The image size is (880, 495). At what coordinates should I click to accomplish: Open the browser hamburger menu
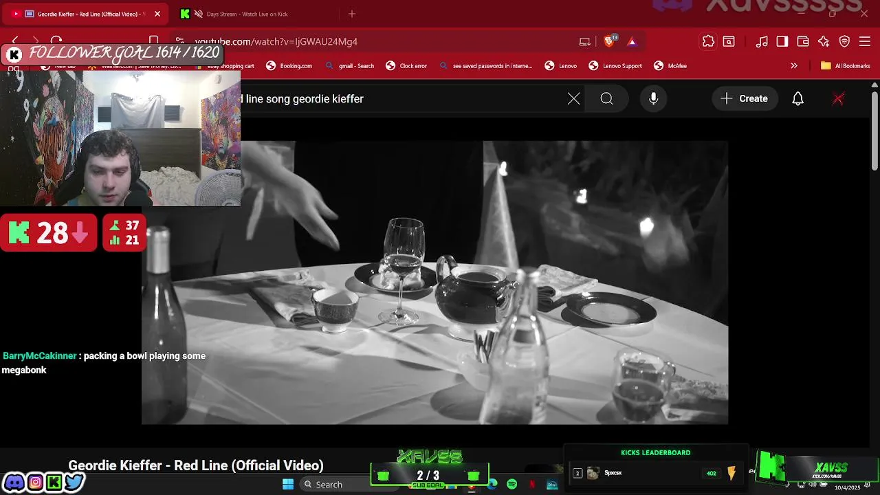coord(865,41)
